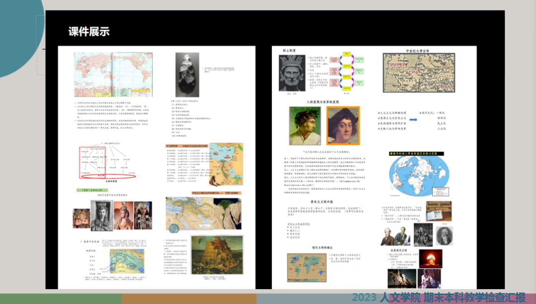Select the open book encyclopedia image

tap(439, 211)
